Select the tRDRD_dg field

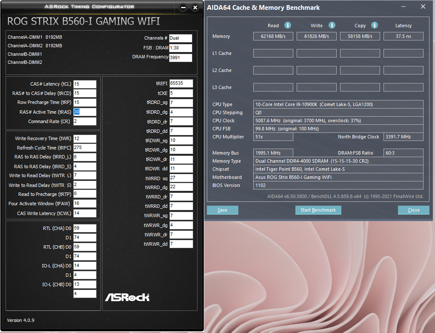[181, 112]
